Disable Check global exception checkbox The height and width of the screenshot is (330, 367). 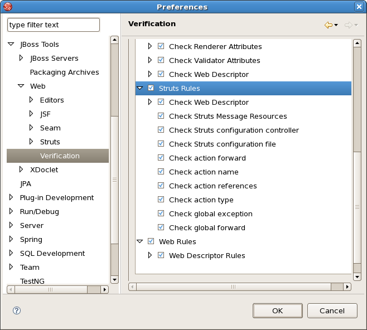pyautogui.click(x=161, y=213)
